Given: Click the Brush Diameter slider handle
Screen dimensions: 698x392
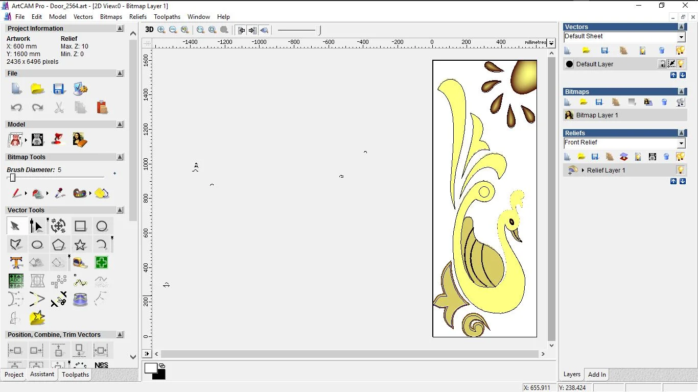Looking at the screenshot, I should tap(13, 178).
